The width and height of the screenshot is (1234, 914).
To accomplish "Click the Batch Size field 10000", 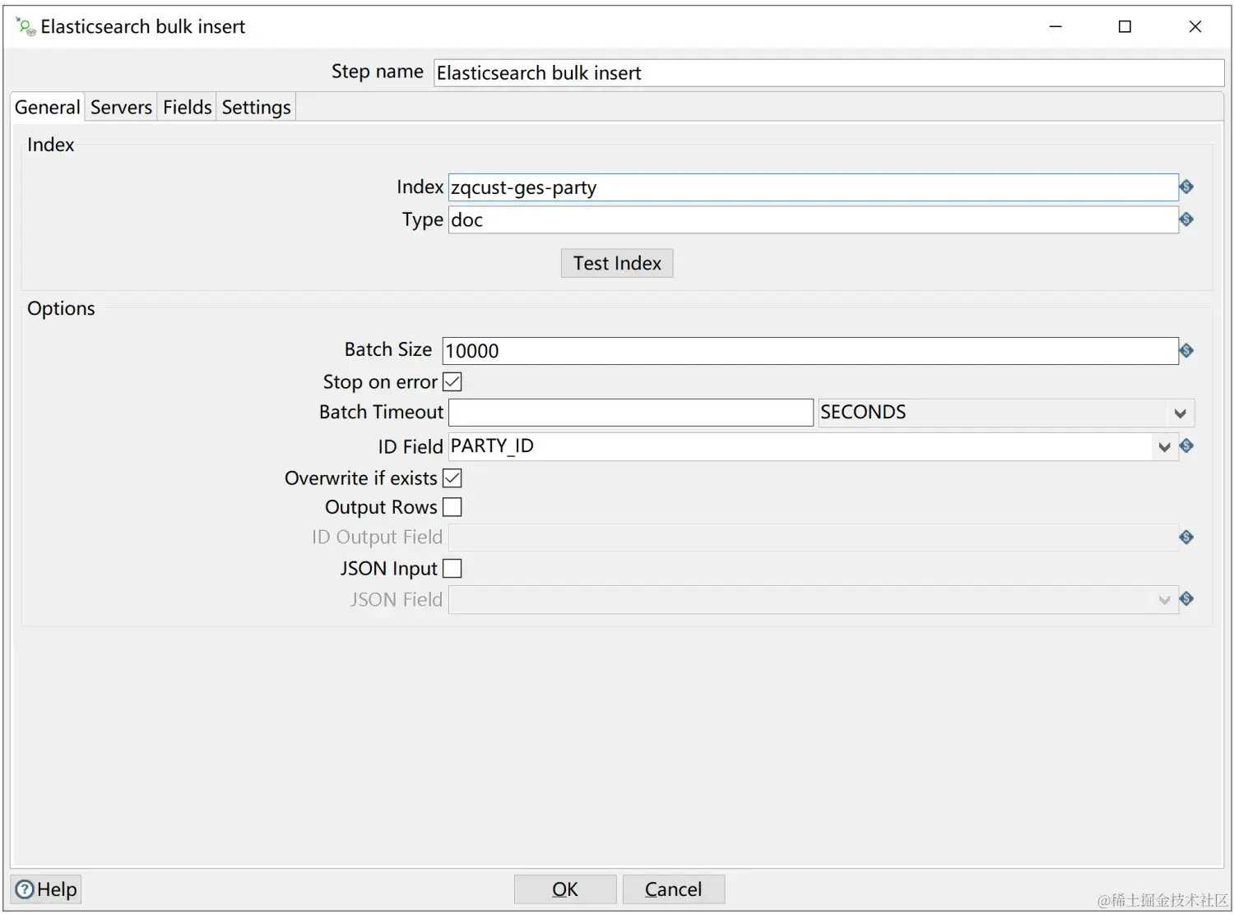I will pyautogui.click(x=810, y=351).
